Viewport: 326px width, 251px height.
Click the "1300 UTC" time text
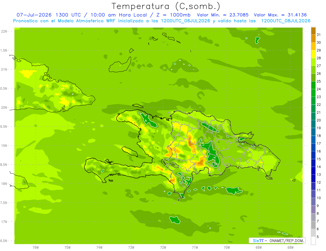[x=69, y=15]
